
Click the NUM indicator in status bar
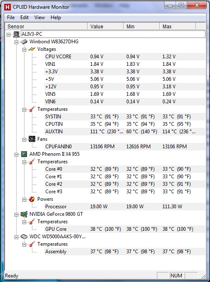pyautogui.click(x=176, y=275)
